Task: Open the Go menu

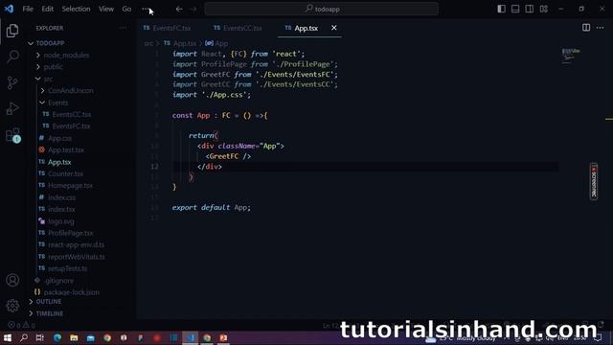Action: [x=126, y=9]
